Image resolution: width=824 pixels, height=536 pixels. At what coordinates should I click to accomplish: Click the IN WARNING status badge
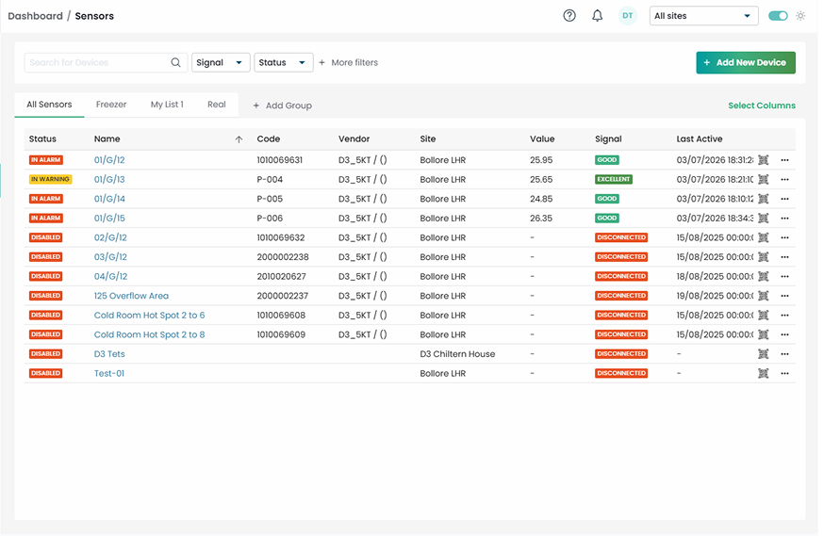click(x=51, y=180)
